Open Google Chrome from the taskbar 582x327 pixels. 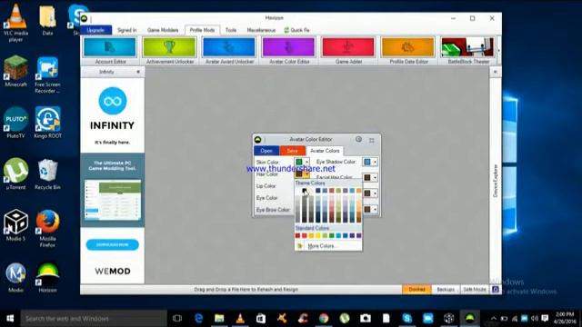click(324, 318)
